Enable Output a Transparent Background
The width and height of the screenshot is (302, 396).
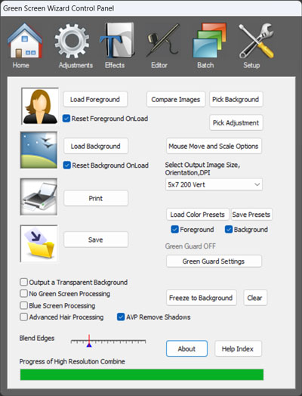click(23, 282)
